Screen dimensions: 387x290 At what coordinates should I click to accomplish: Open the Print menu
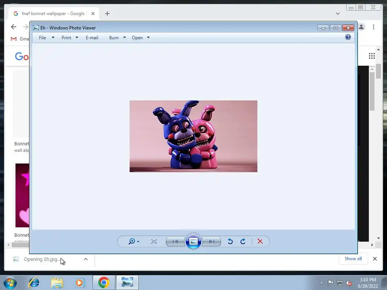[x=67, y=38]
